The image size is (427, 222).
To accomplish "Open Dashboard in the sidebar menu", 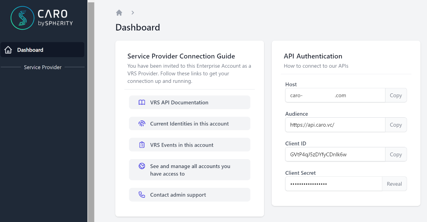I will pyautogui.click(x=42, y=50).
